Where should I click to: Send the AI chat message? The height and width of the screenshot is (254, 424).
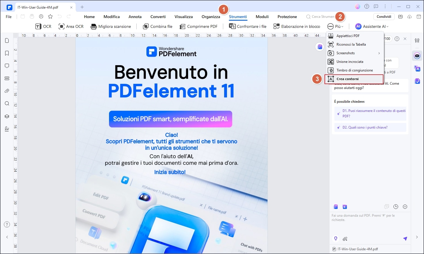click(405, 239)
